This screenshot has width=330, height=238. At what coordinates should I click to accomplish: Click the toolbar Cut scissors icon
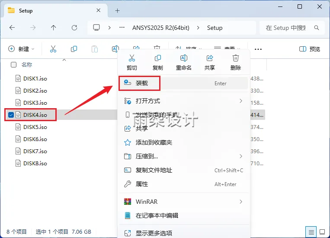tap(53, 49)
